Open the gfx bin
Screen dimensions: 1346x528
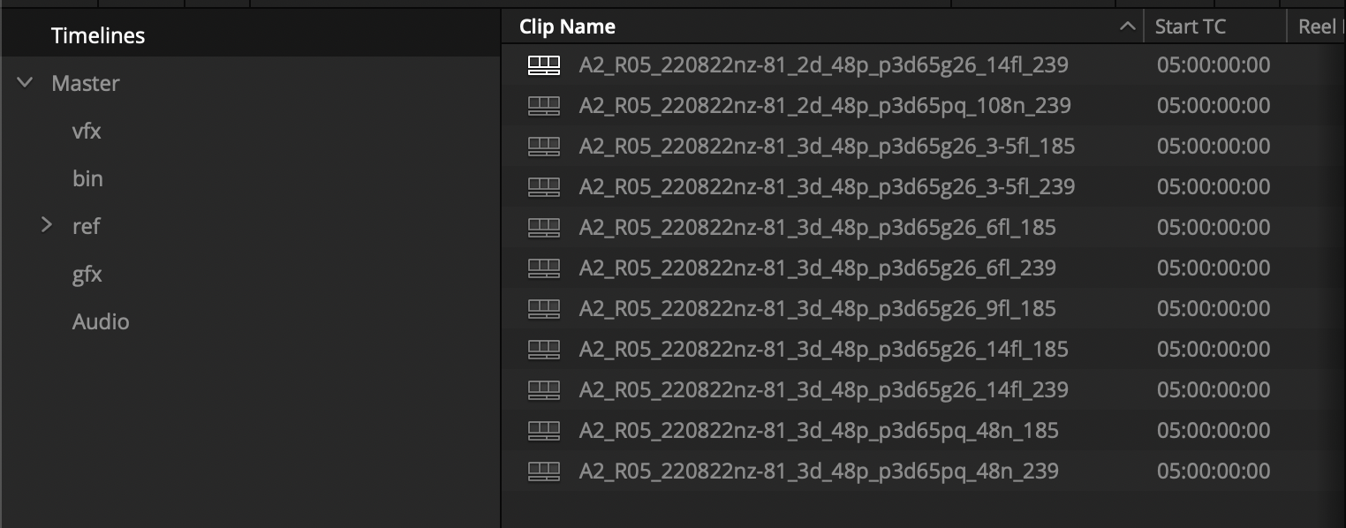87,275
